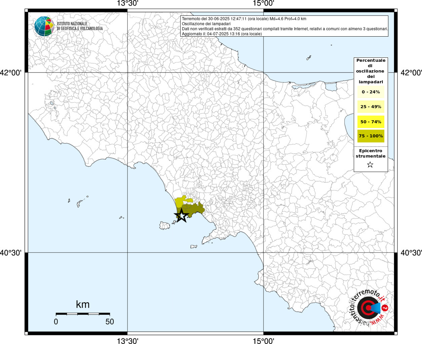Click the 'Dati non verificati' line

pos(285,29)
